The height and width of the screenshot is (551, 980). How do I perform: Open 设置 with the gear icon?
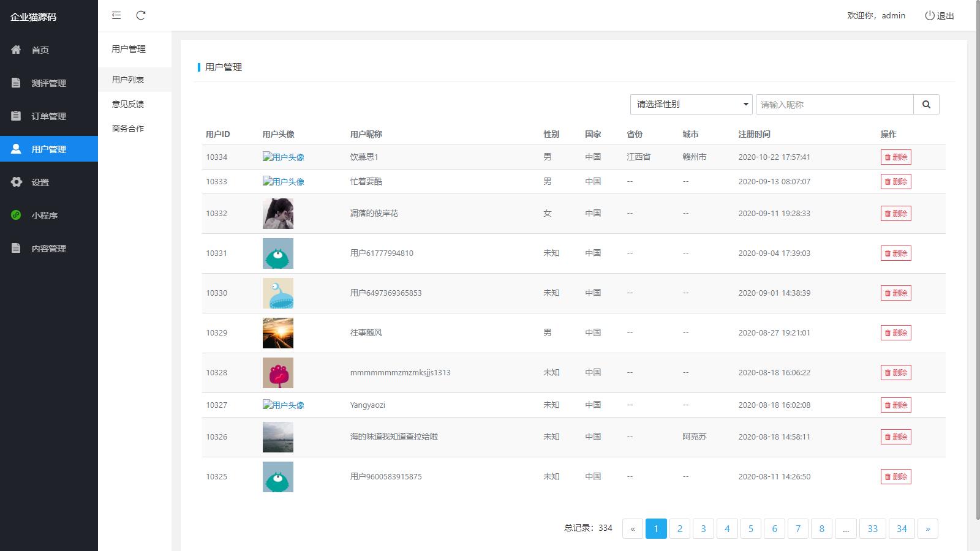(17, 182)
